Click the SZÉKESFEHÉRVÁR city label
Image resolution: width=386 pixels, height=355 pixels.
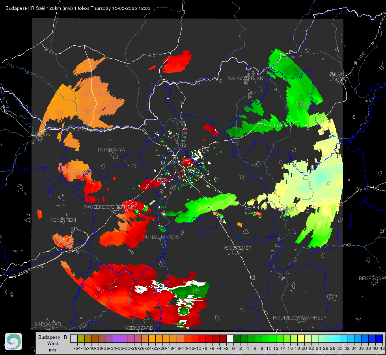click(x=112, y=207)
